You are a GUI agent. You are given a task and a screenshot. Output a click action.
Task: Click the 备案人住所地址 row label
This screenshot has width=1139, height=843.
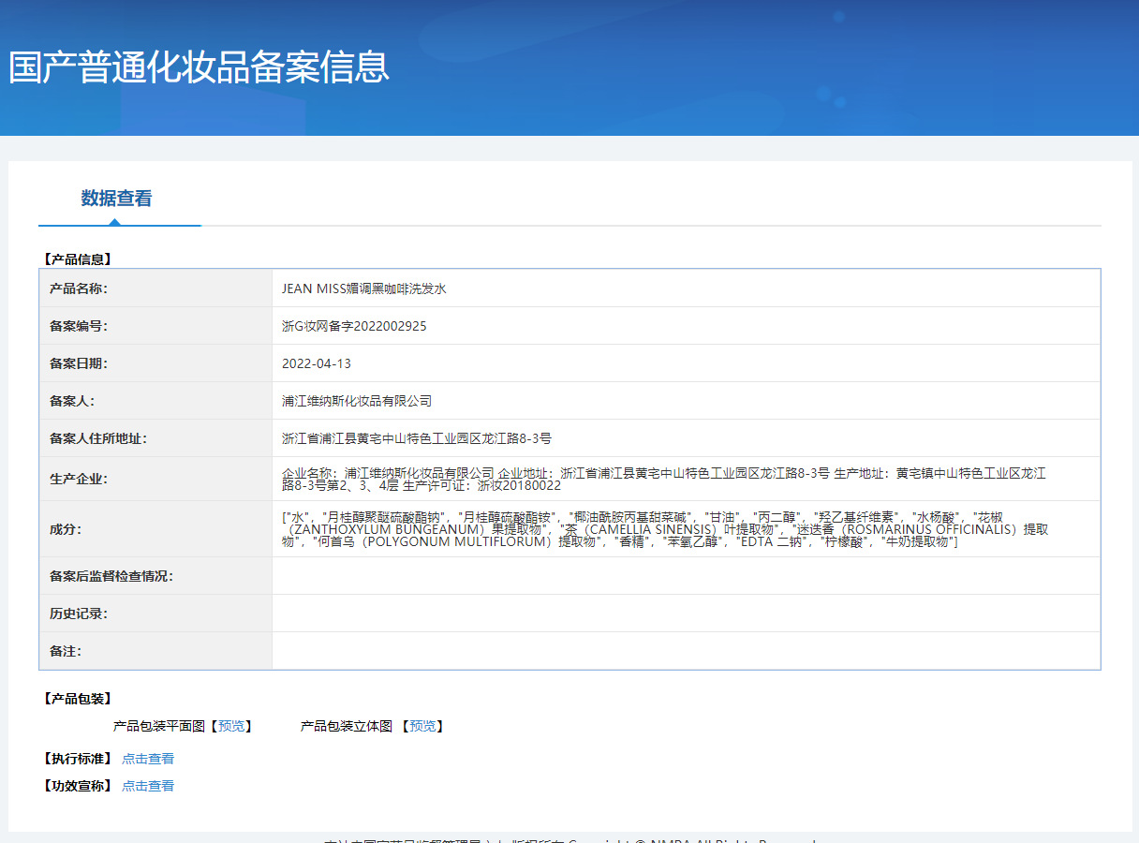[x=98, y=438]
